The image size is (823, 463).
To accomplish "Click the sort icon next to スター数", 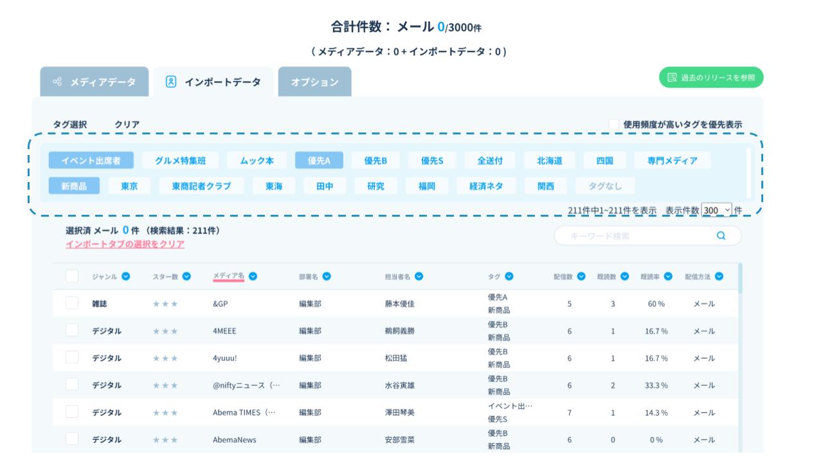I will (186, 277).
